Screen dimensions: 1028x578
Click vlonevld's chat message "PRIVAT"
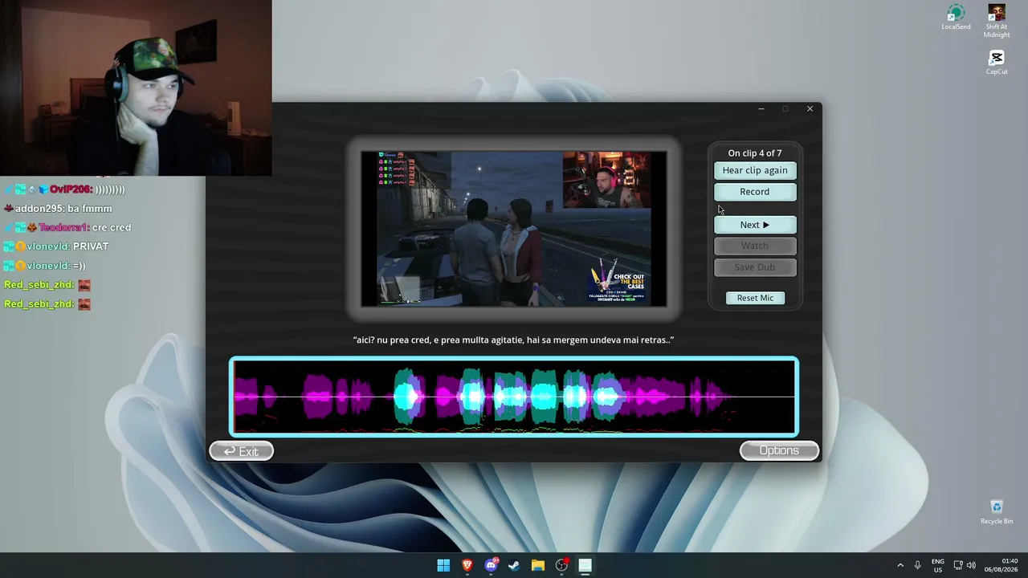[x=56, y=246]
